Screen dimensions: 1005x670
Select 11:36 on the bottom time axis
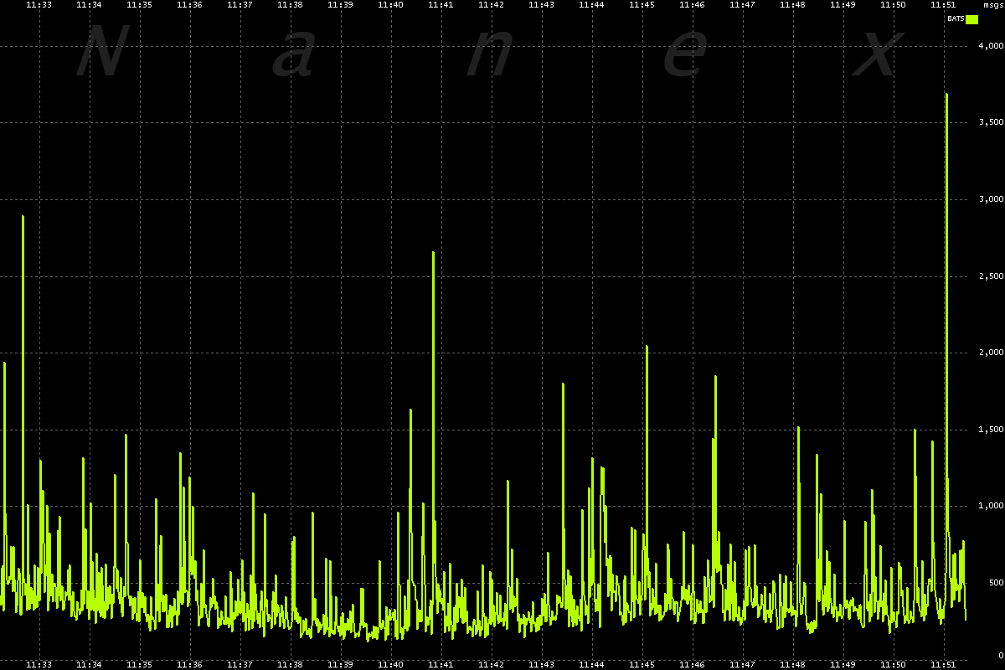click(x=189, y=664)
